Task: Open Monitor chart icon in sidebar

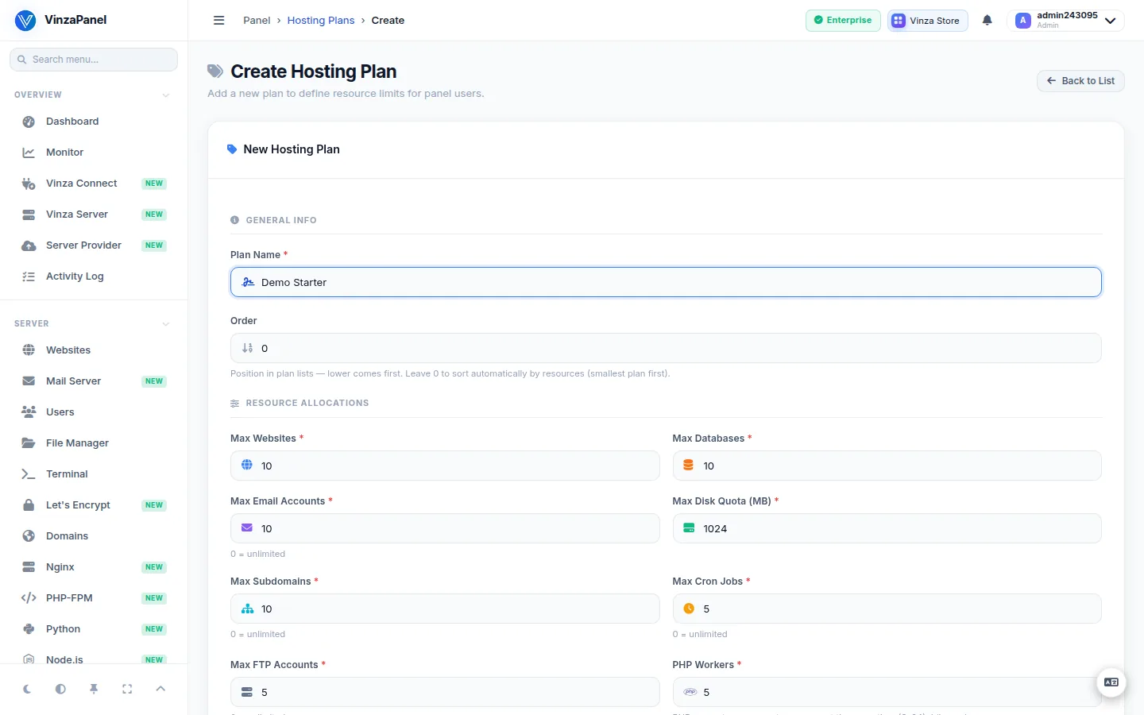Action: click(29, 153)
